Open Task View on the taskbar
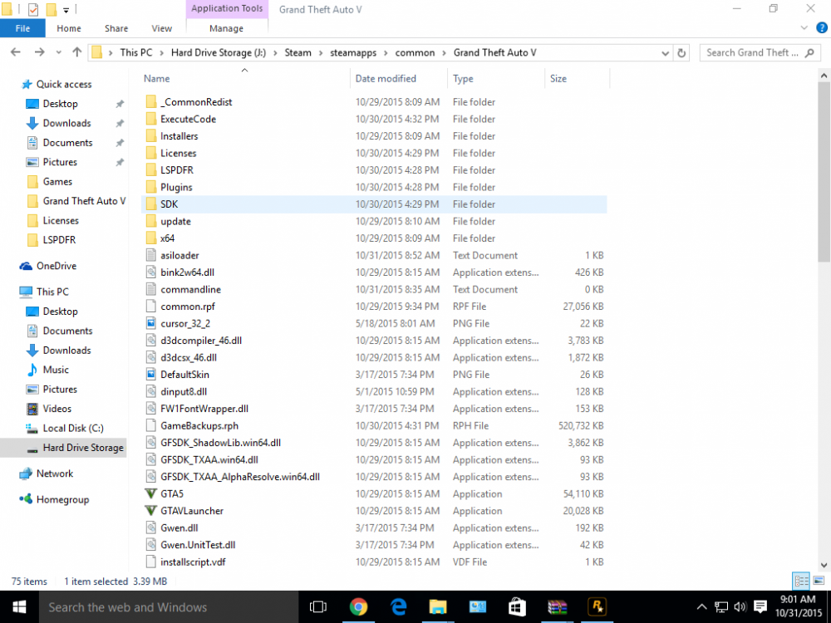Screen dimensions: 831x623 pyautogui.click(x=318, y=606)
